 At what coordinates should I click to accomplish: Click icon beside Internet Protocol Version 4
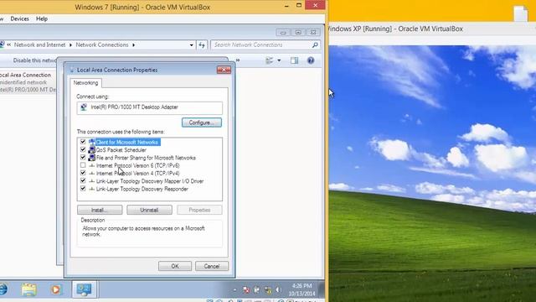pos(91,174)
